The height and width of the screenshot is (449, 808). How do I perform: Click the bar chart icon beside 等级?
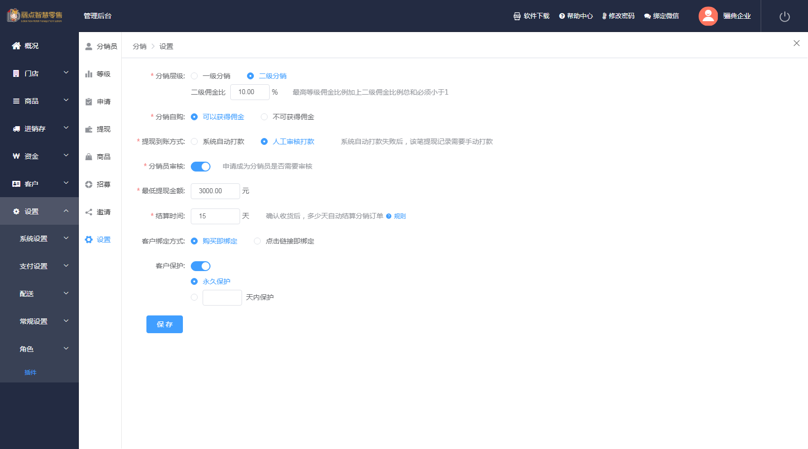[89, 74]
